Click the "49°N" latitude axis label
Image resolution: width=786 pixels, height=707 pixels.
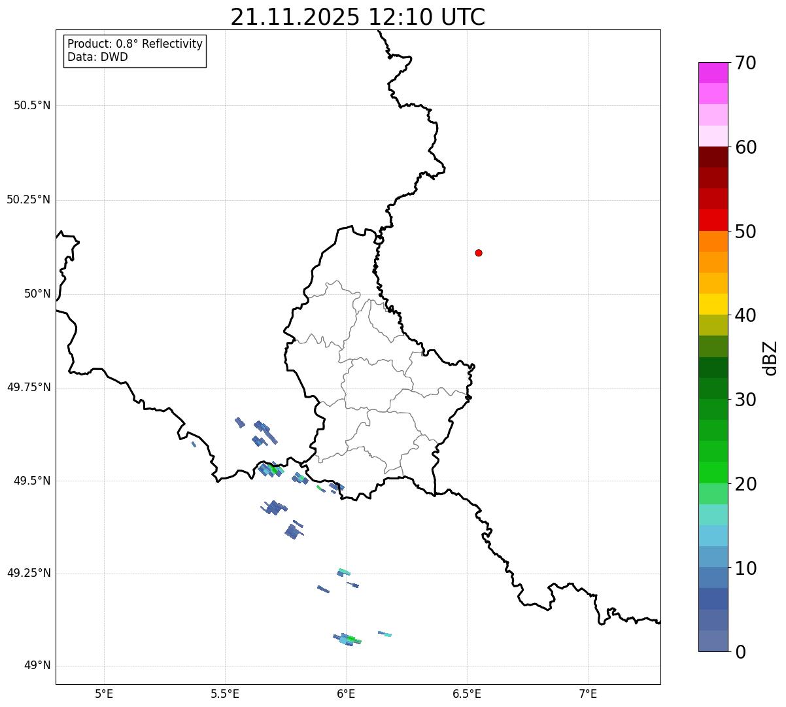37,666
